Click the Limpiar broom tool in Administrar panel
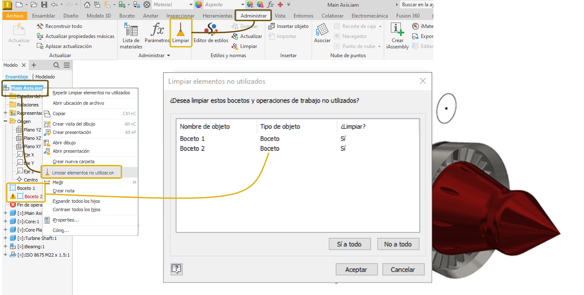The width and height of the screenshot is (584, 295). click(x=181, y=33)
